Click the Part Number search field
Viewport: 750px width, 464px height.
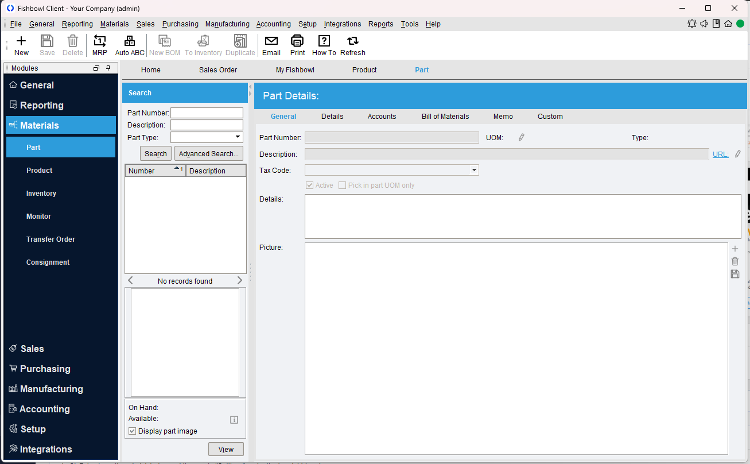[x=207, y=113]
